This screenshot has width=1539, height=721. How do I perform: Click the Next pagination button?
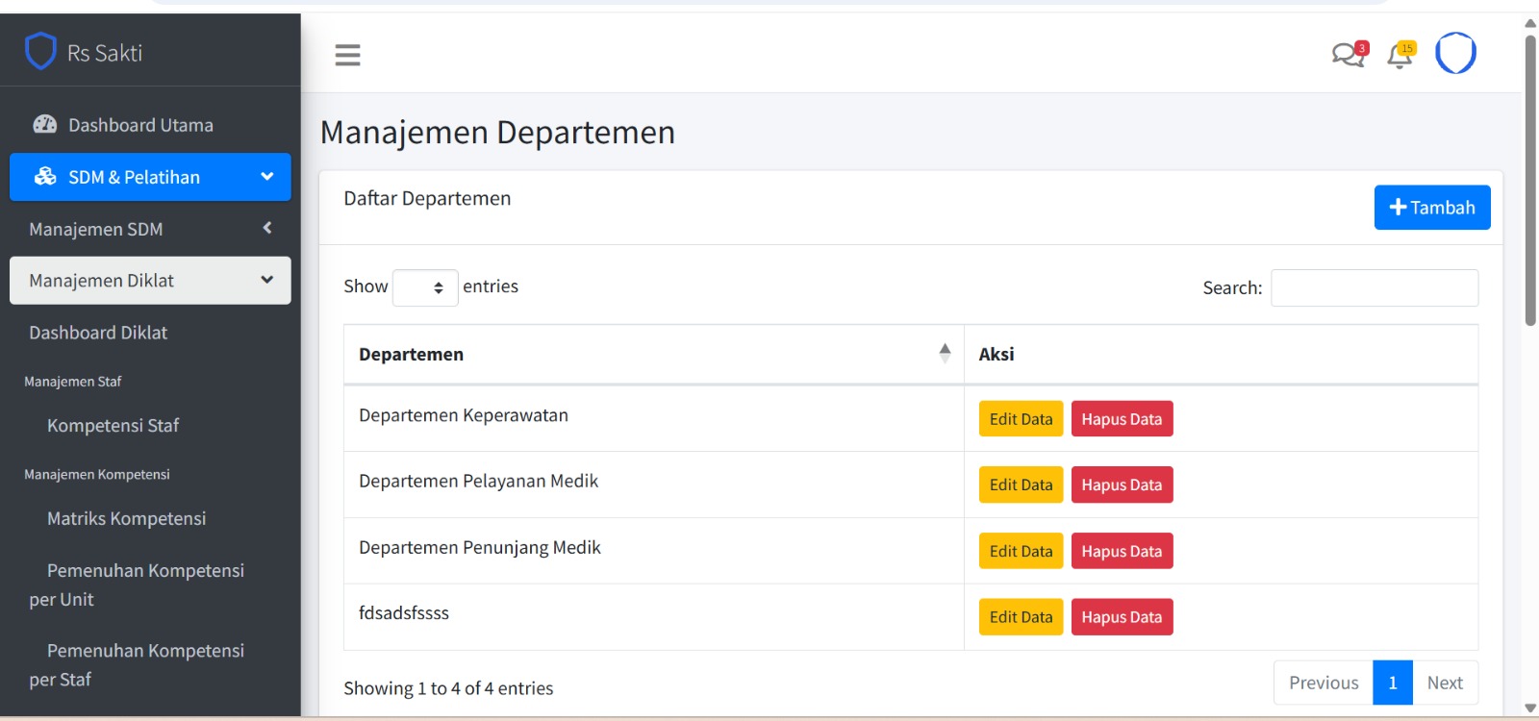tap(1445, 684)
